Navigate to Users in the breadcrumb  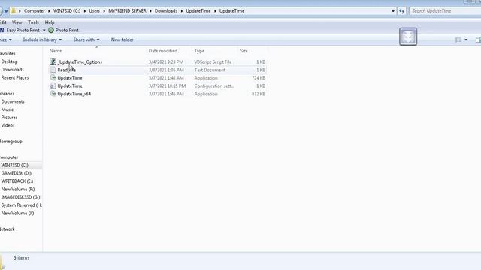point(94,11)
